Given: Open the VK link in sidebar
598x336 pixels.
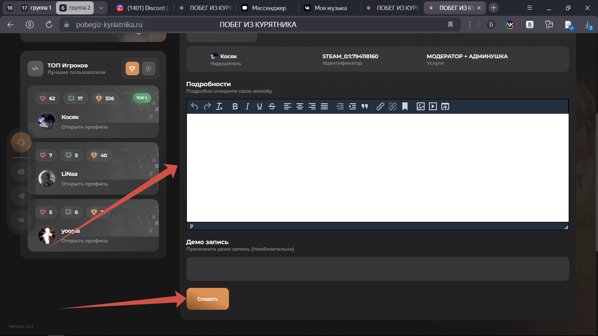Looking at the screenshot, I should tap(21, 220).
